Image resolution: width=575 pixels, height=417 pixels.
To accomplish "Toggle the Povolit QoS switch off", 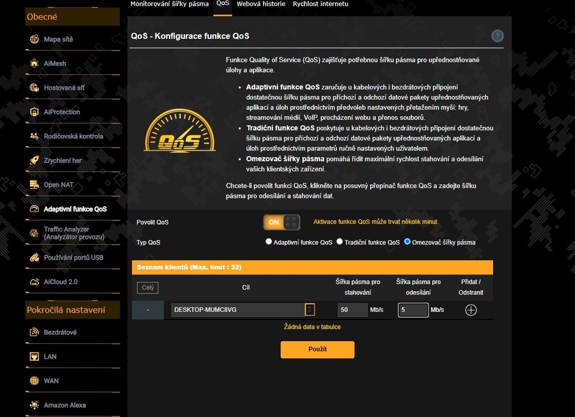I will point(282,222).
